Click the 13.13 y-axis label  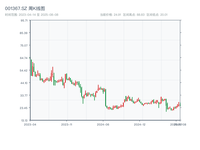tap(24, 120)
